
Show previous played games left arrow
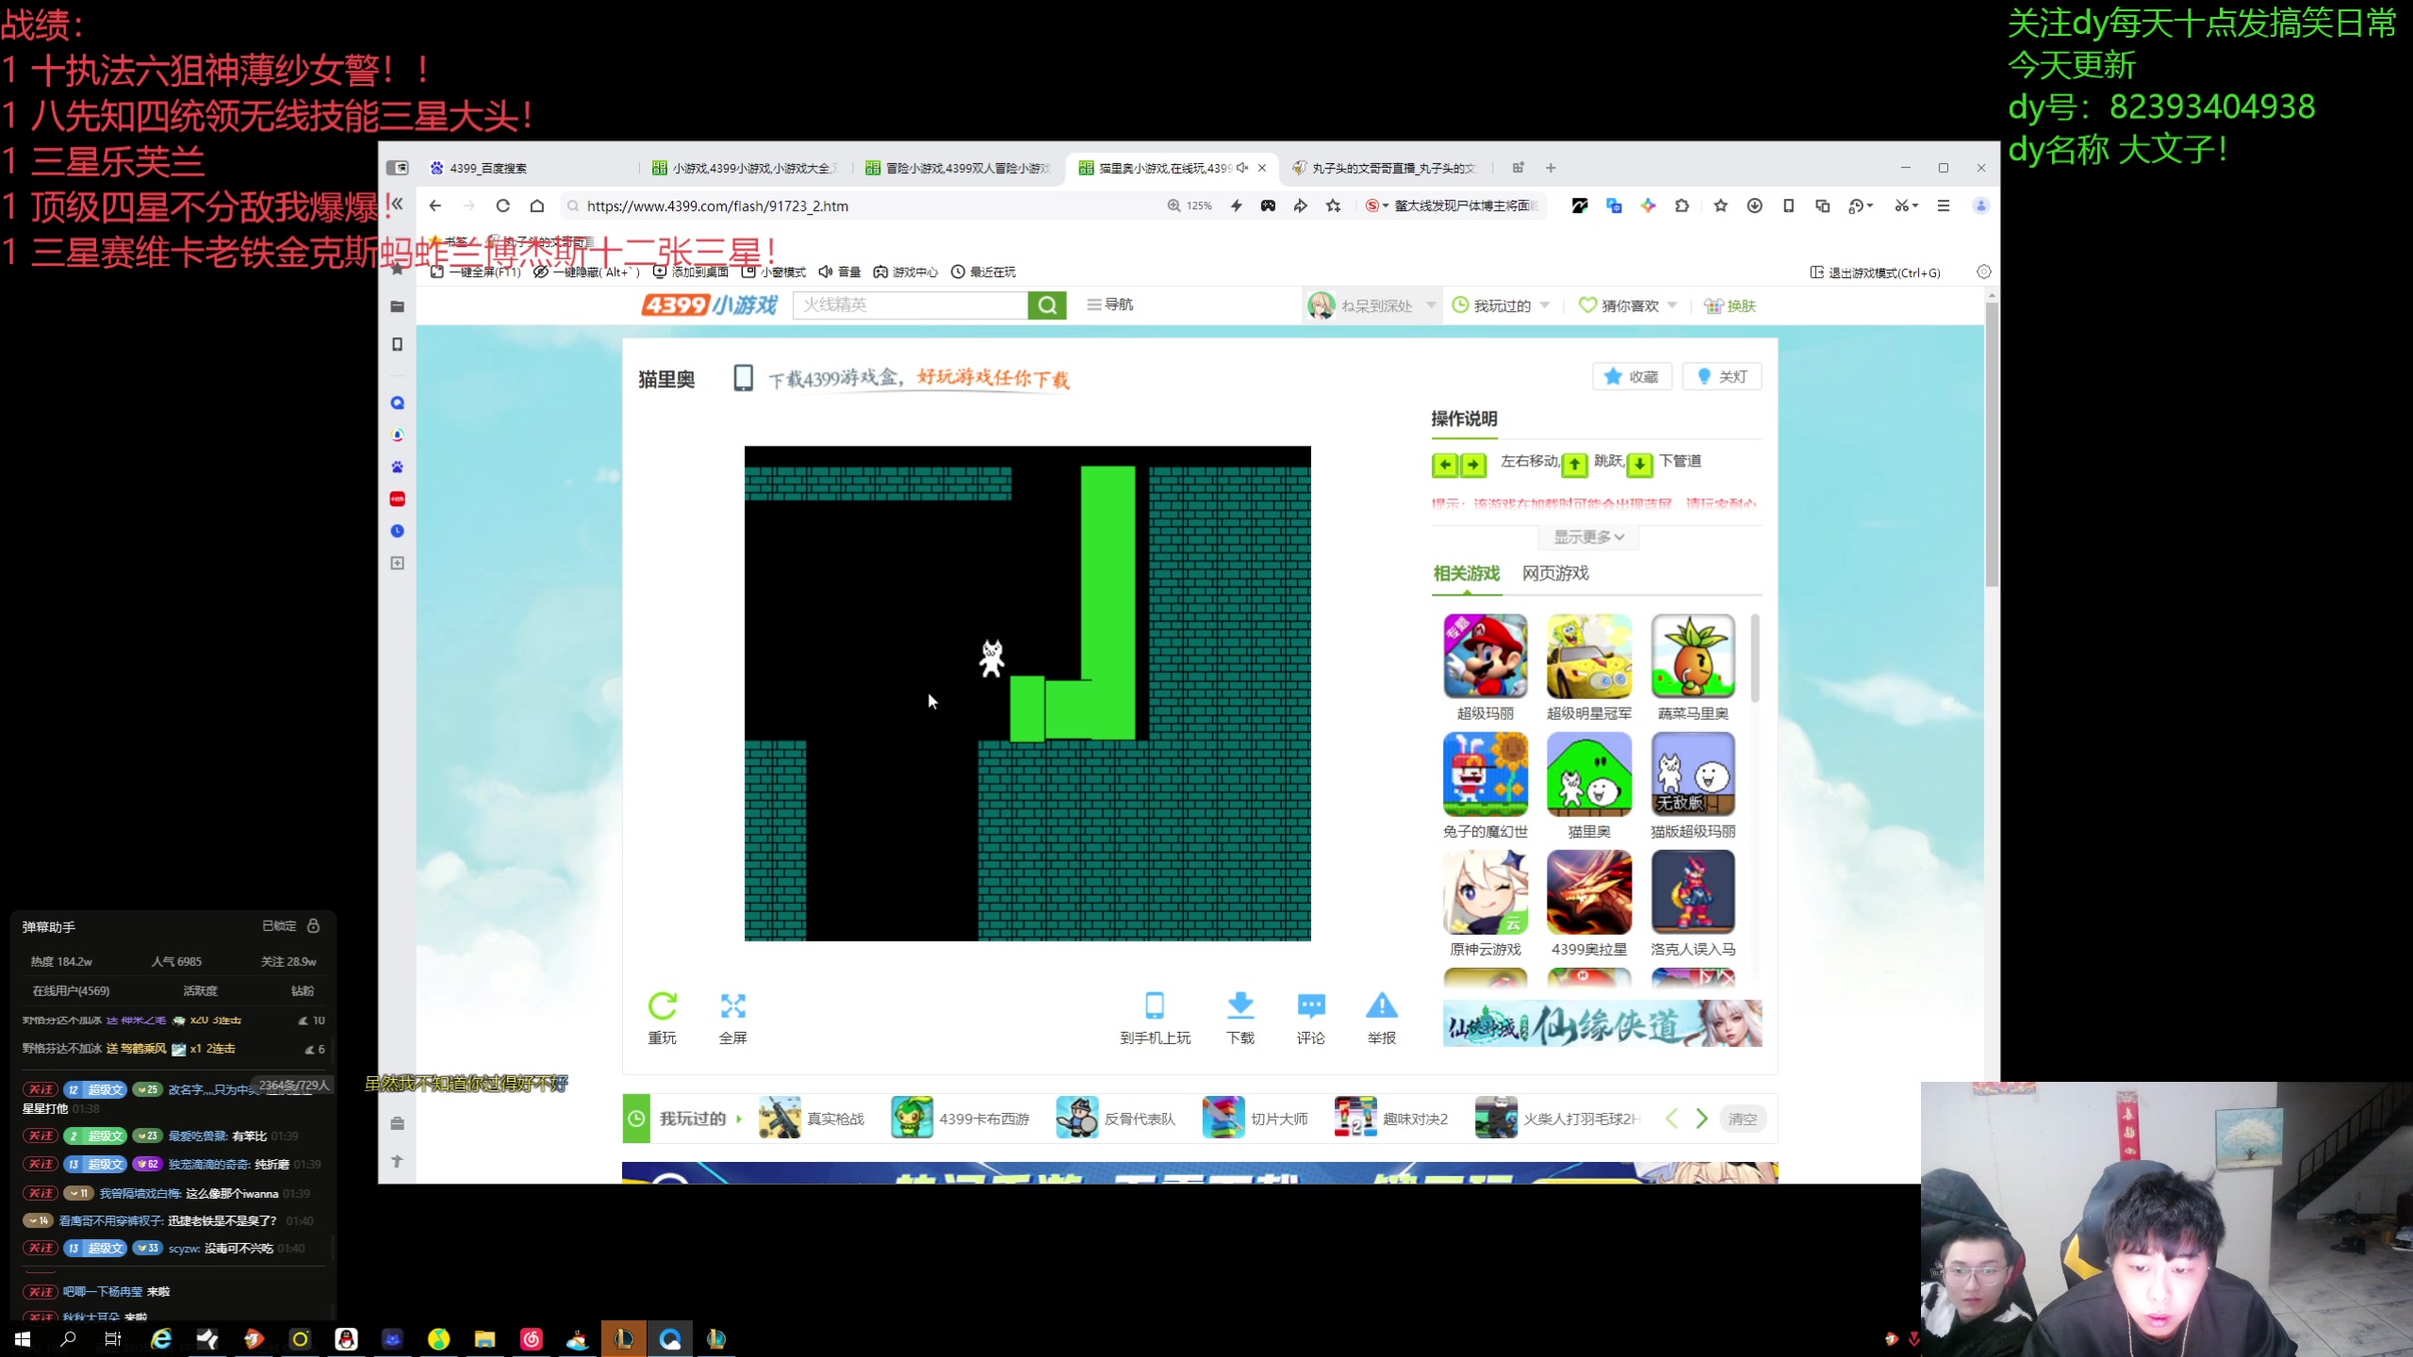point(1671,1119)
